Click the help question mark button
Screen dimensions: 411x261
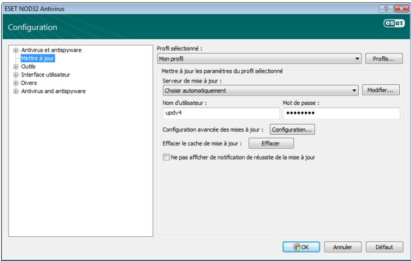coord(386,8)
